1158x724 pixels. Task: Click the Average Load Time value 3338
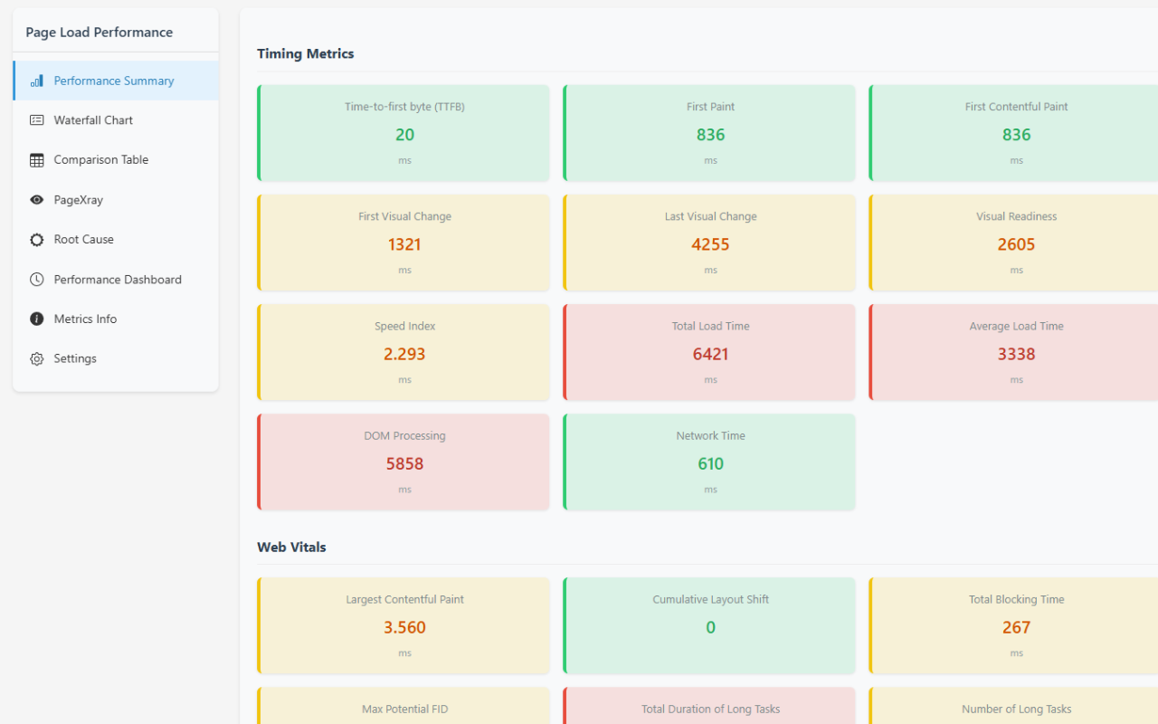1016,354
